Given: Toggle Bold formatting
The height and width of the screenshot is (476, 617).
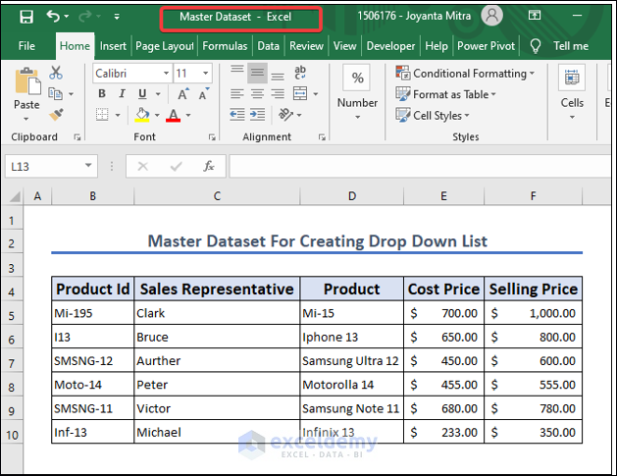Looking at the screenshot, I should 101,94.
